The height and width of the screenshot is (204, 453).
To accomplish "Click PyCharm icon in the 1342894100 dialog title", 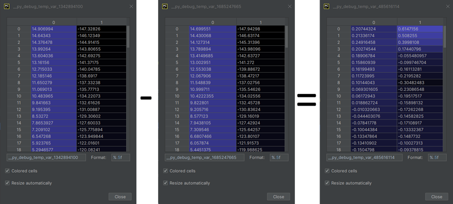I will pyautogui.click(x=7, y=6).
